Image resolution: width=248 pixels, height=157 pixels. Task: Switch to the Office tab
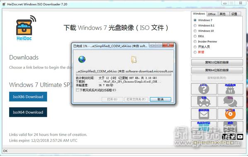pyautogui.click(x=212, y=14)
